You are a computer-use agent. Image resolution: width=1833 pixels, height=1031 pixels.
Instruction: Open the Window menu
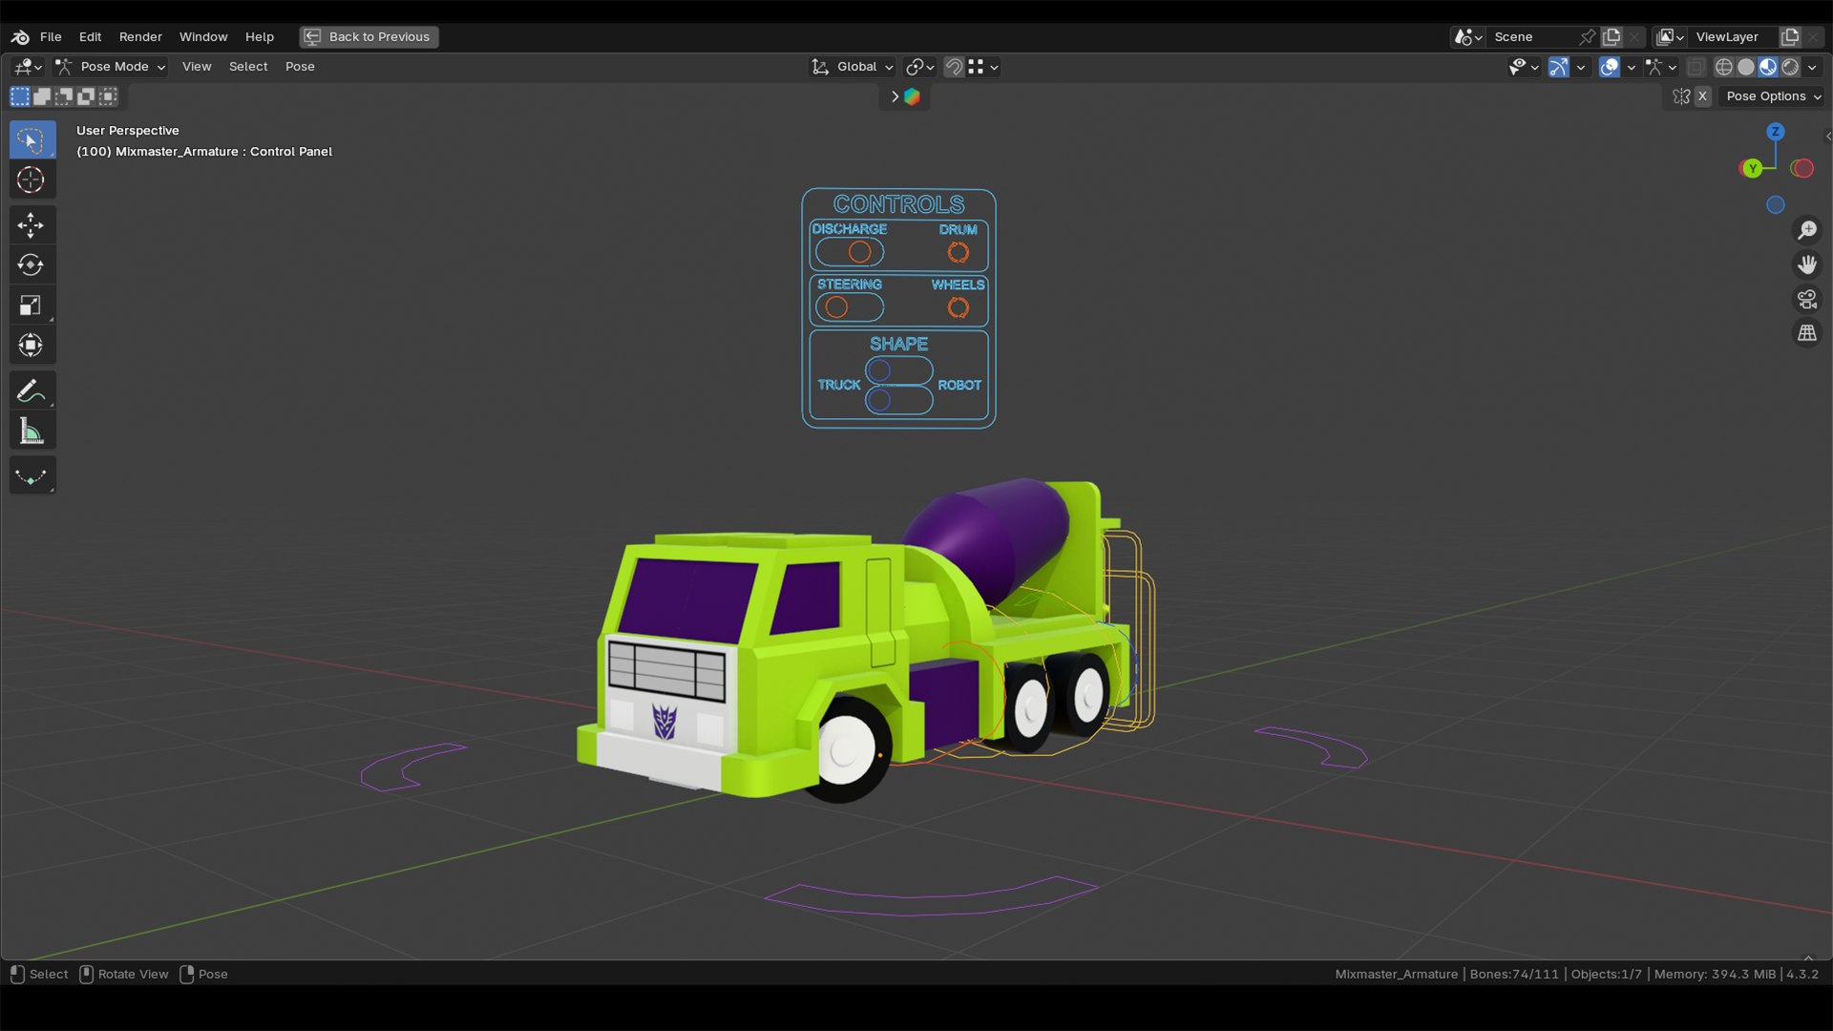tap(203, 36)
